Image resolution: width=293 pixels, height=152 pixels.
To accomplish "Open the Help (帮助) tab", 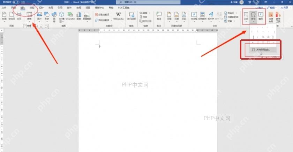I will pos(111,8).
